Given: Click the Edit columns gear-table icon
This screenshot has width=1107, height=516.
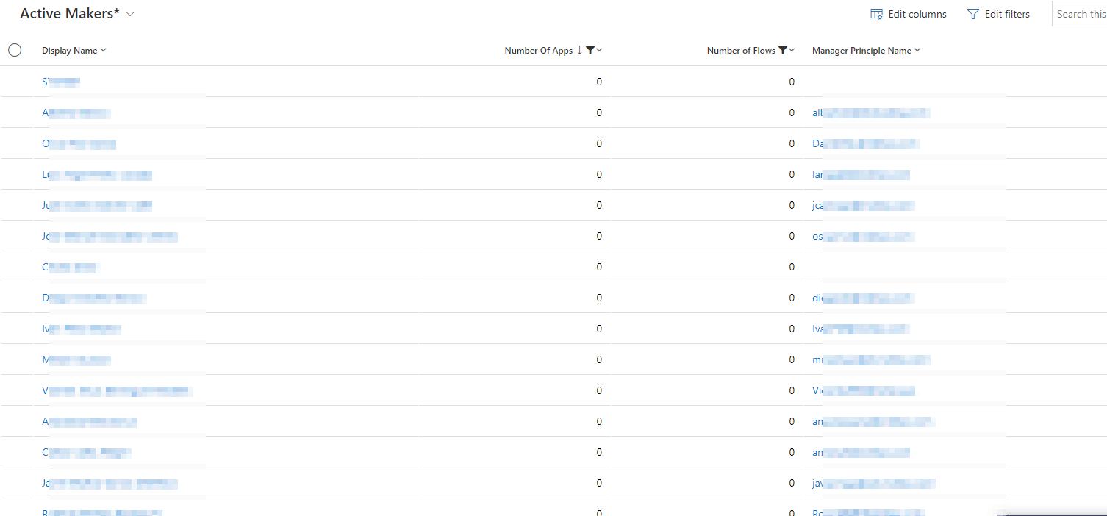Looking at the screenshot, I should [x=875, y=13].
